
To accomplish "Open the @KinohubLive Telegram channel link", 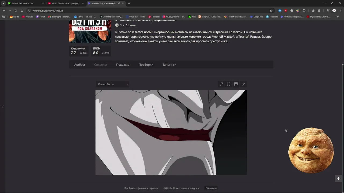I will (x=181, y=188).
